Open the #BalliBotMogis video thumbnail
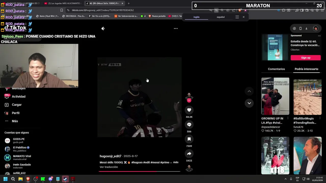 tap(307, 96)
